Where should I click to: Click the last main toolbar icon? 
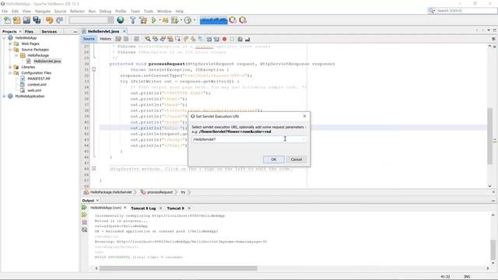click(243, 20)
